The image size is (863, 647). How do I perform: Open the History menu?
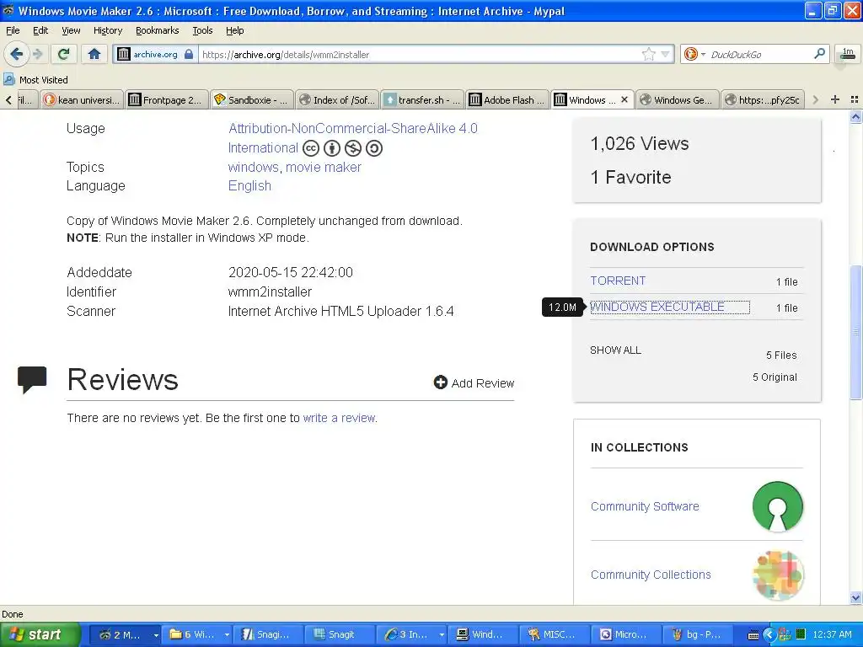pyautogui.click(x=108, y=30)
